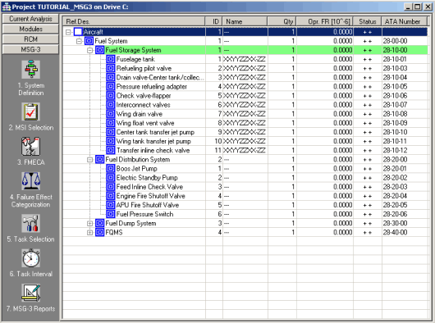This screenshot has width=435, height=323.
Task: Click the Fuselage tank item icon
Action: [111, 59]
